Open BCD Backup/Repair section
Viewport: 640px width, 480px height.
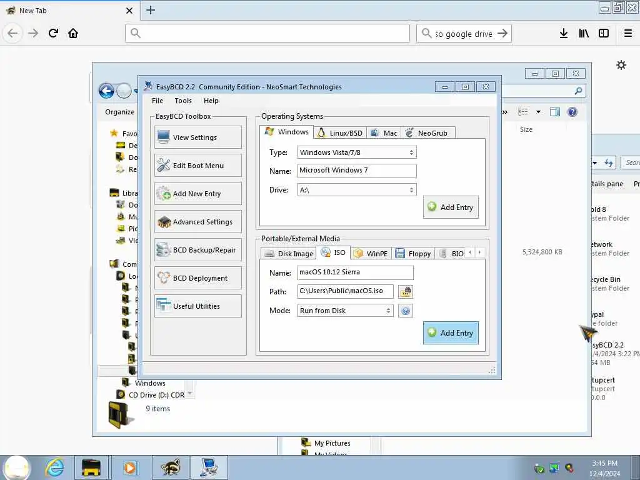[x=198, y=250]
